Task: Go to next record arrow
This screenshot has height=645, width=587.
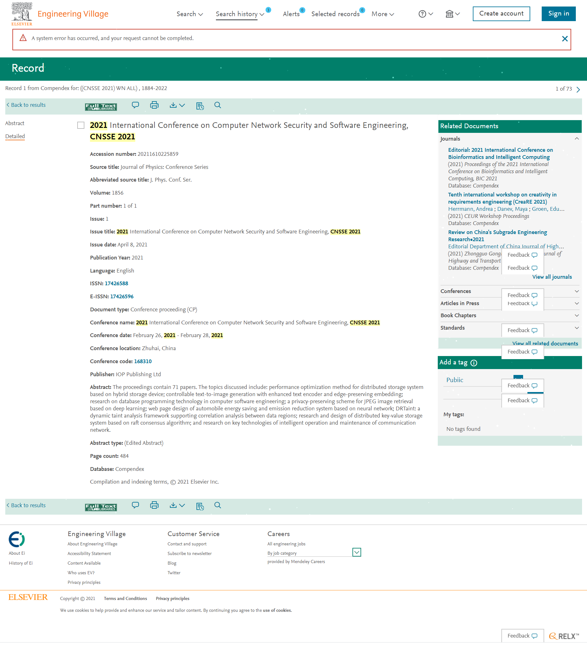Action: pyautogui.click(x=578, y=90)
